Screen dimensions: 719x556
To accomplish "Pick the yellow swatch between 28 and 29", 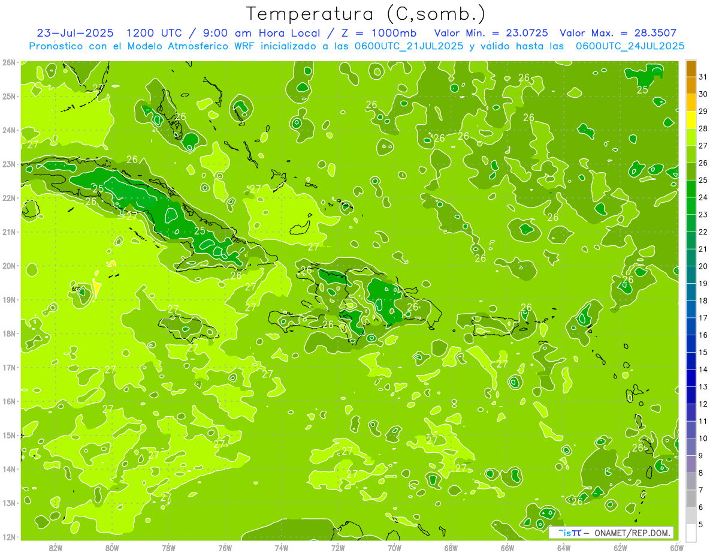I will [x=691, y=120].
